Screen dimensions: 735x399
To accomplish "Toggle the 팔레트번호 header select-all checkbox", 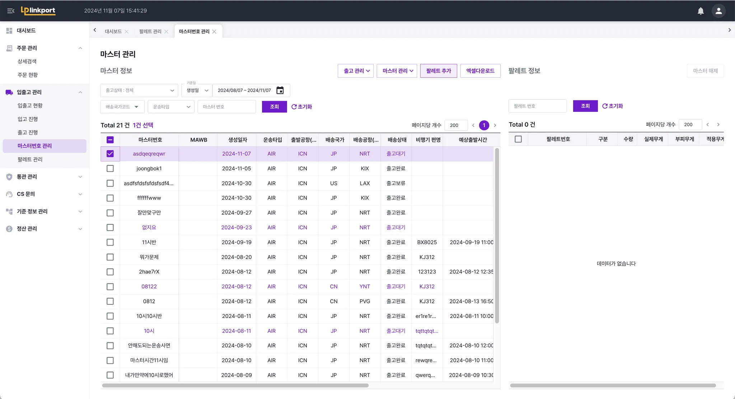I will [x=518, y=139].
